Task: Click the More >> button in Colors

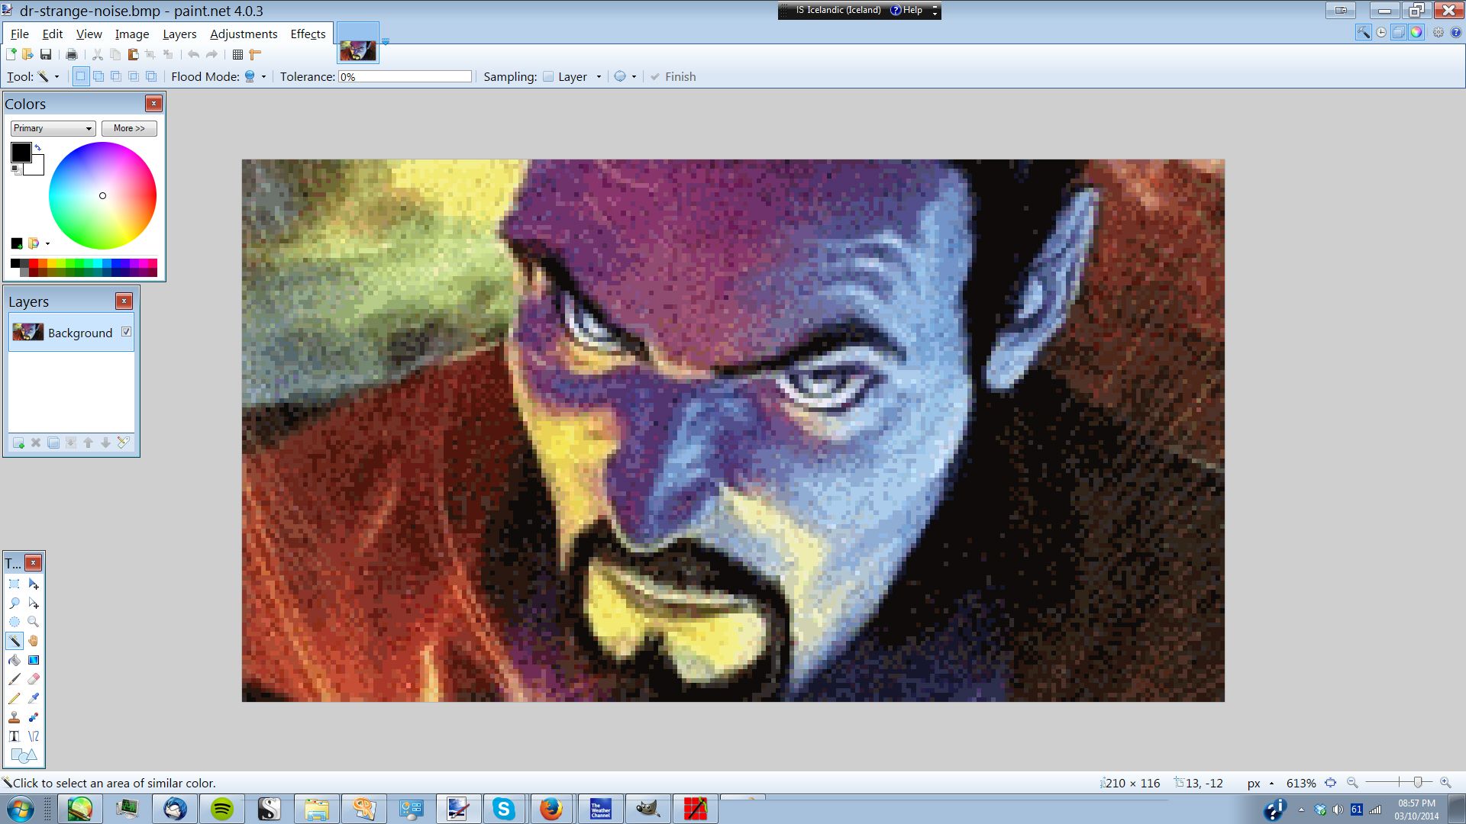Action: coord(129,128)
